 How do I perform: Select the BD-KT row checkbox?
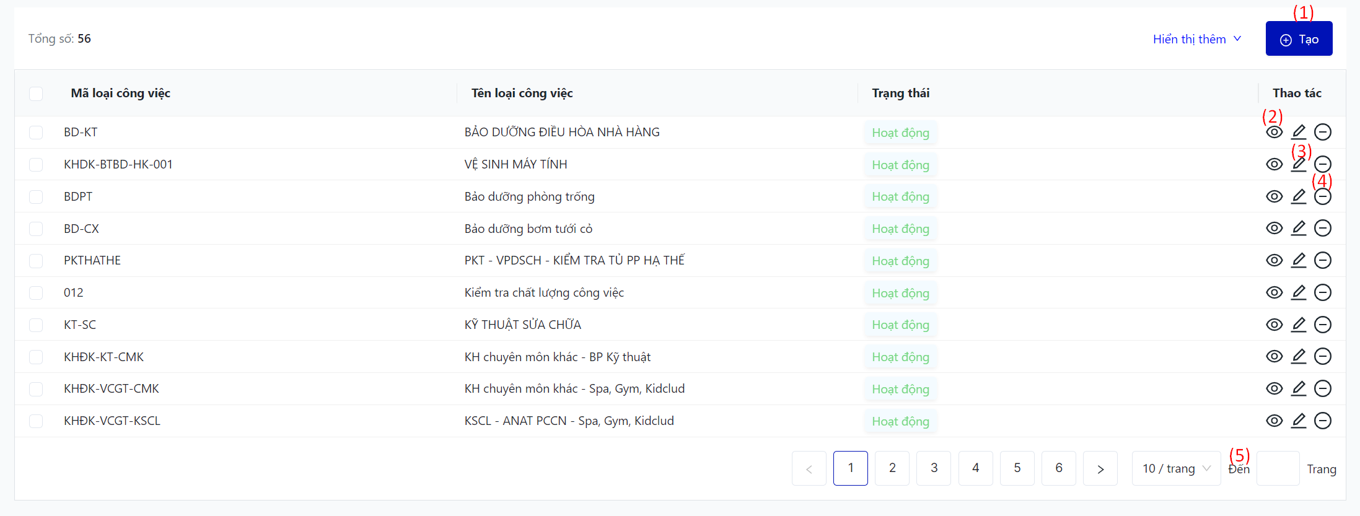pos(36,133)
